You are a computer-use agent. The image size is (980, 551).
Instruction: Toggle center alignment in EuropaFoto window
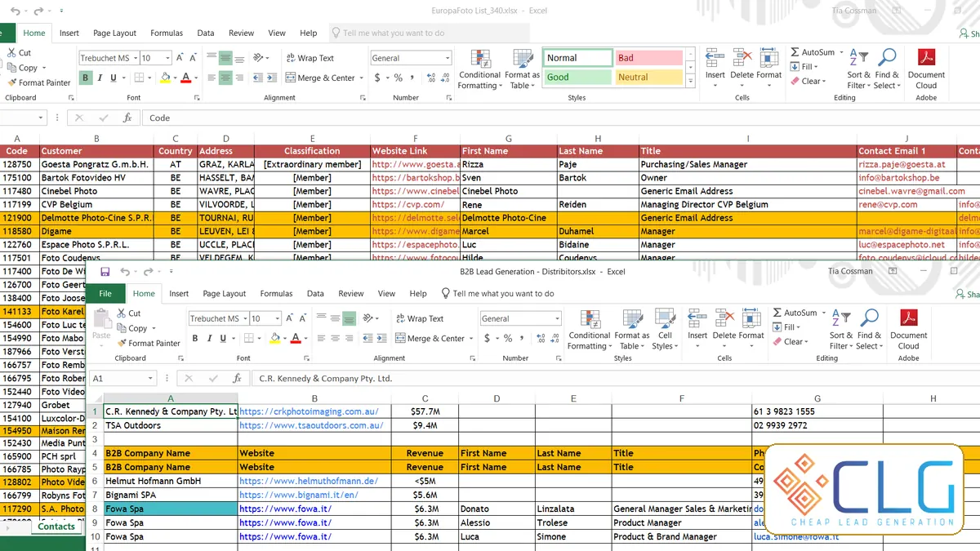[x=225, y=78]
